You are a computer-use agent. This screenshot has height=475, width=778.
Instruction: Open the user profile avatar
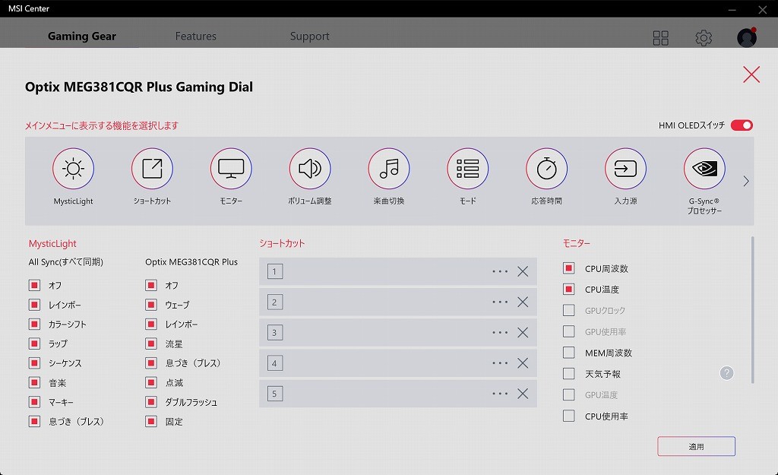[747, 38]
